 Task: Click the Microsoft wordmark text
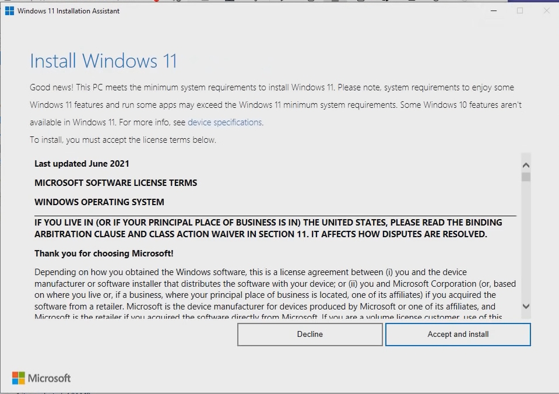pos(50,378)
